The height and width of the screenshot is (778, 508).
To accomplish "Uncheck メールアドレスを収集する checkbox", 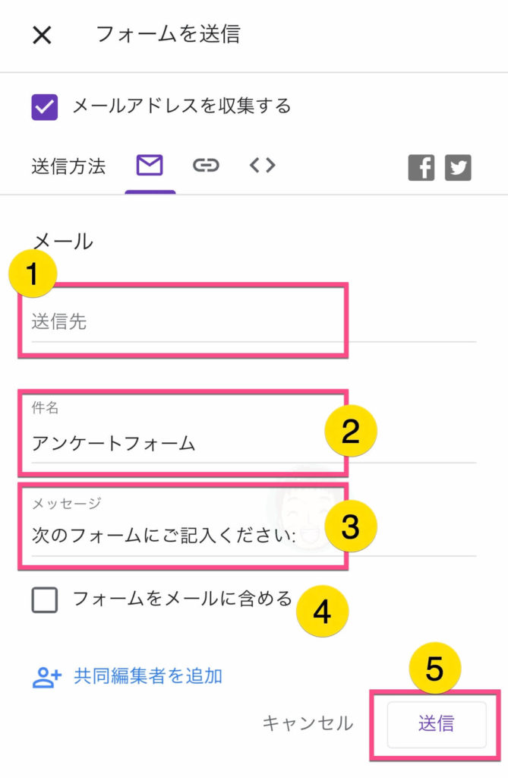I will pos(45,107).
